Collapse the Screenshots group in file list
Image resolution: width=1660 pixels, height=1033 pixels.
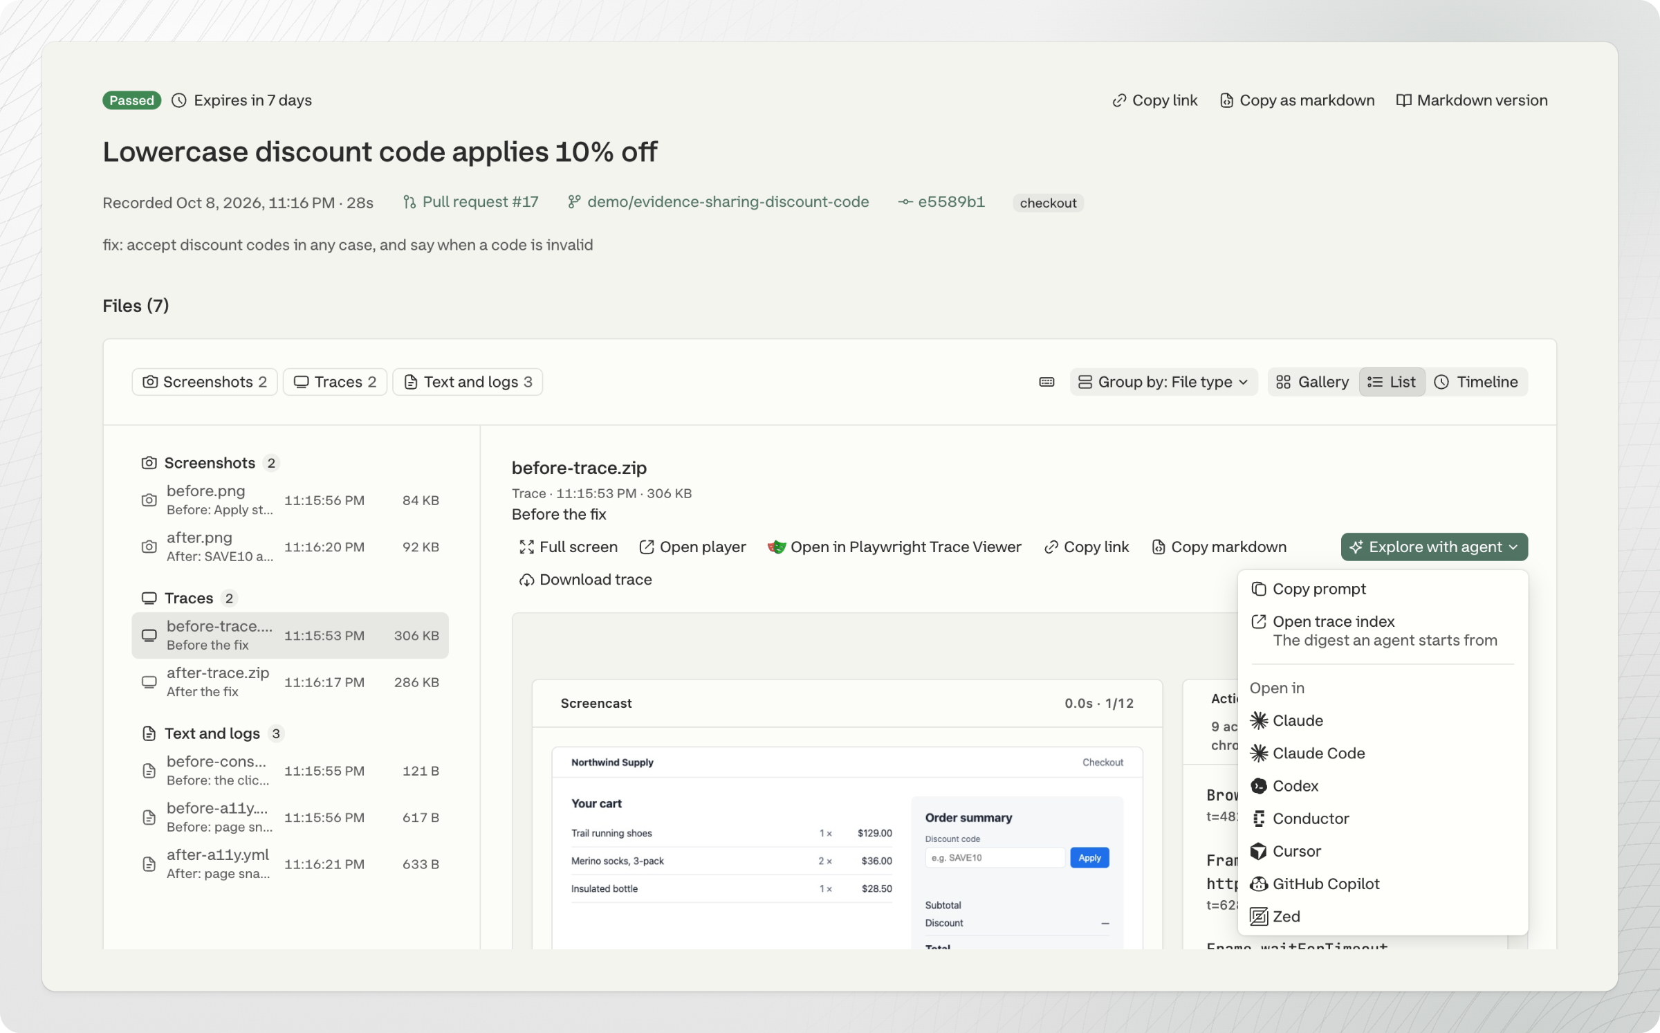[x=210, y=463]
